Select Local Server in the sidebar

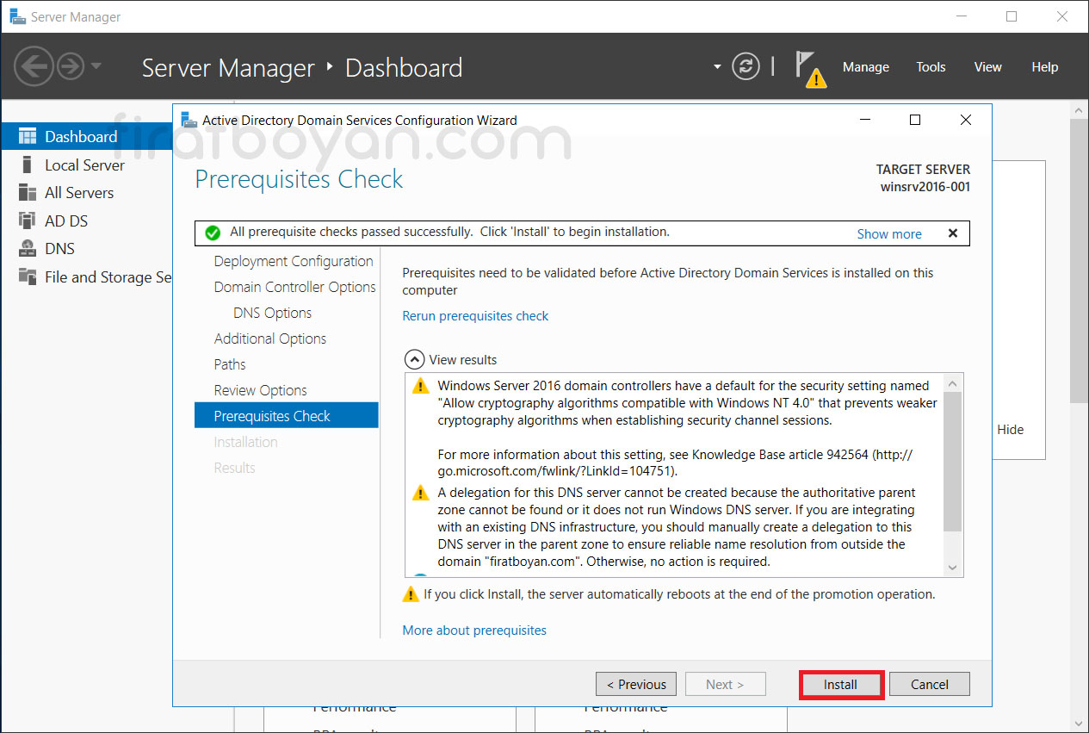coord(86,165)
